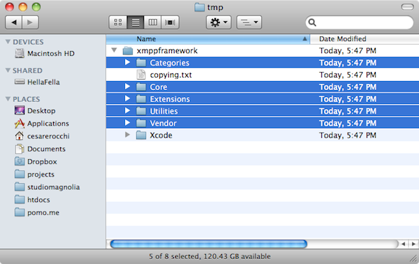
Task: Minimize the window with yellow button
Action: pos(23,7)
